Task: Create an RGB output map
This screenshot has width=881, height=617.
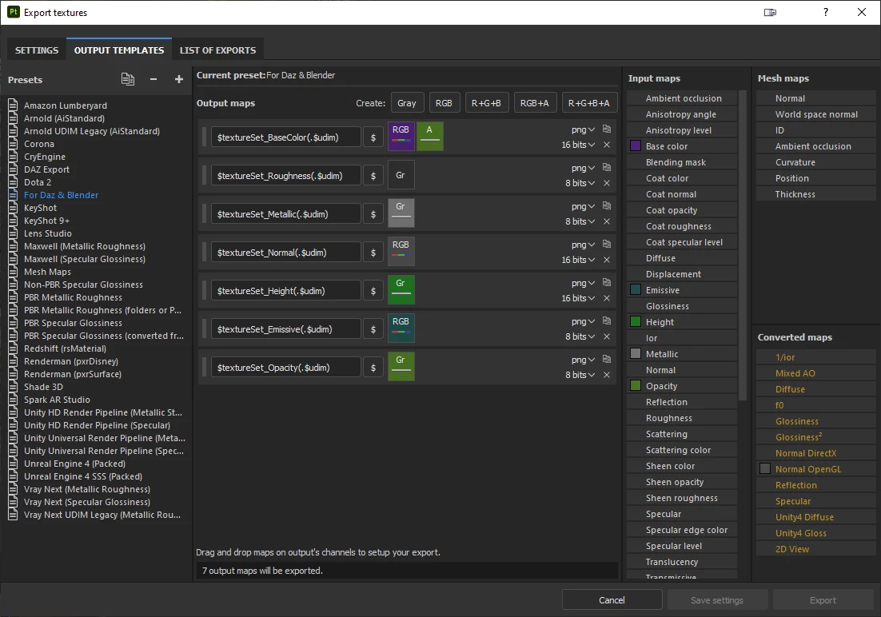Action: 444,103
